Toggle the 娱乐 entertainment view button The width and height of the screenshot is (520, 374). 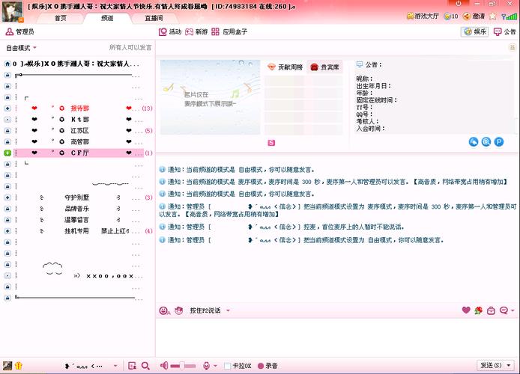[475, 32]
